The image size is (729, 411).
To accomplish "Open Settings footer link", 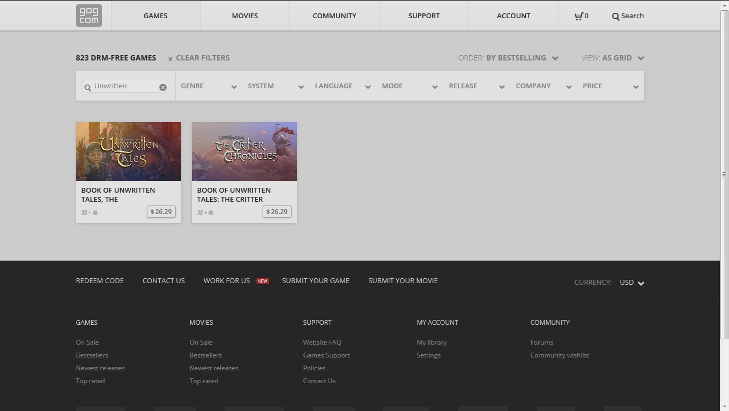I will 429,355.
